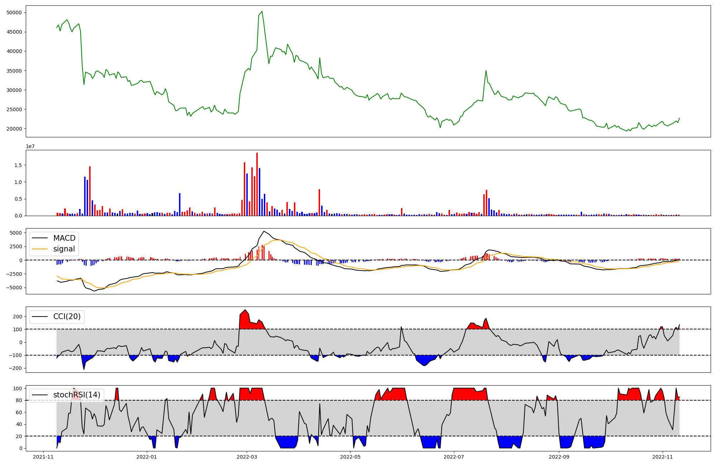Click the 2022-07 date axis label
This screenshot has height=465, width=716.
454,457
